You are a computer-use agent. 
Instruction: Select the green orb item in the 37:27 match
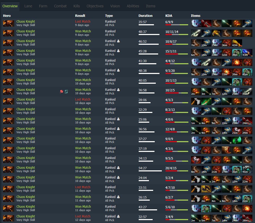(x=237, y=140)
